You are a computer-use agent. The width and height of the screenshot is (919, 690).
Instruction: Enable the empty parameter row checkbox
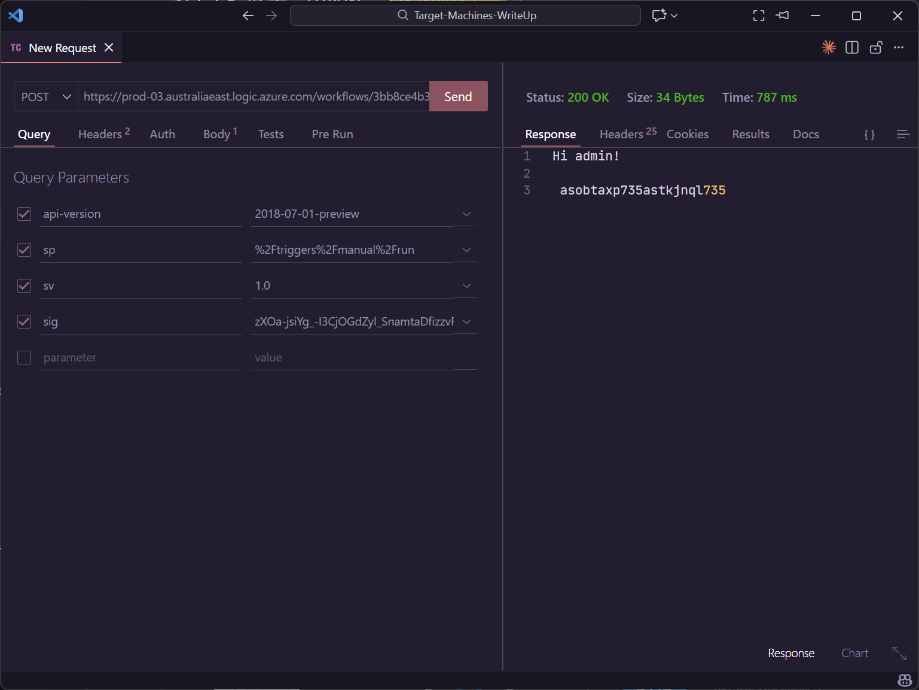pyautogui.click(x=25, y=358)
